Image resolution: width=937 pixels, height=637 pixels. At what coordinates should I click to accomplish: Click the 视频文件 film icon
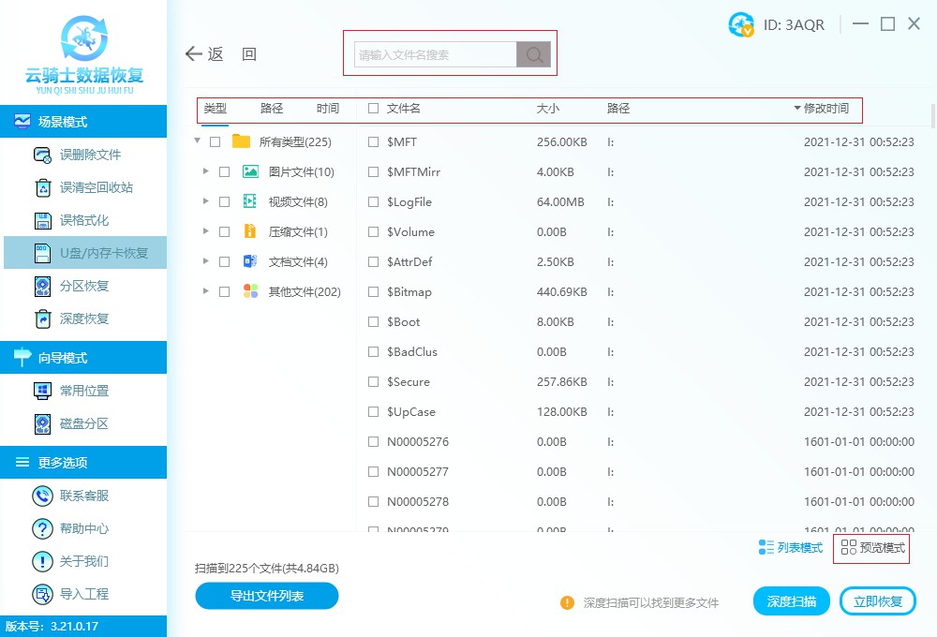tap(250, 201)
